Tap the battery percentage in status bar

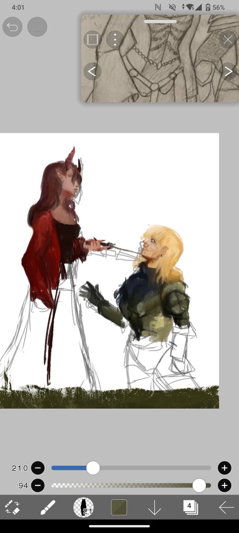[219, 8]
